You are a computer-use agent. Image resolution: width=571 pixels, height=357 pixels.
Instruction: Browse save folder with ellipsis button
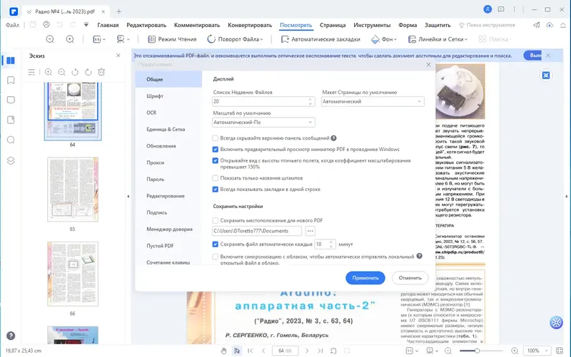point(310,231)
